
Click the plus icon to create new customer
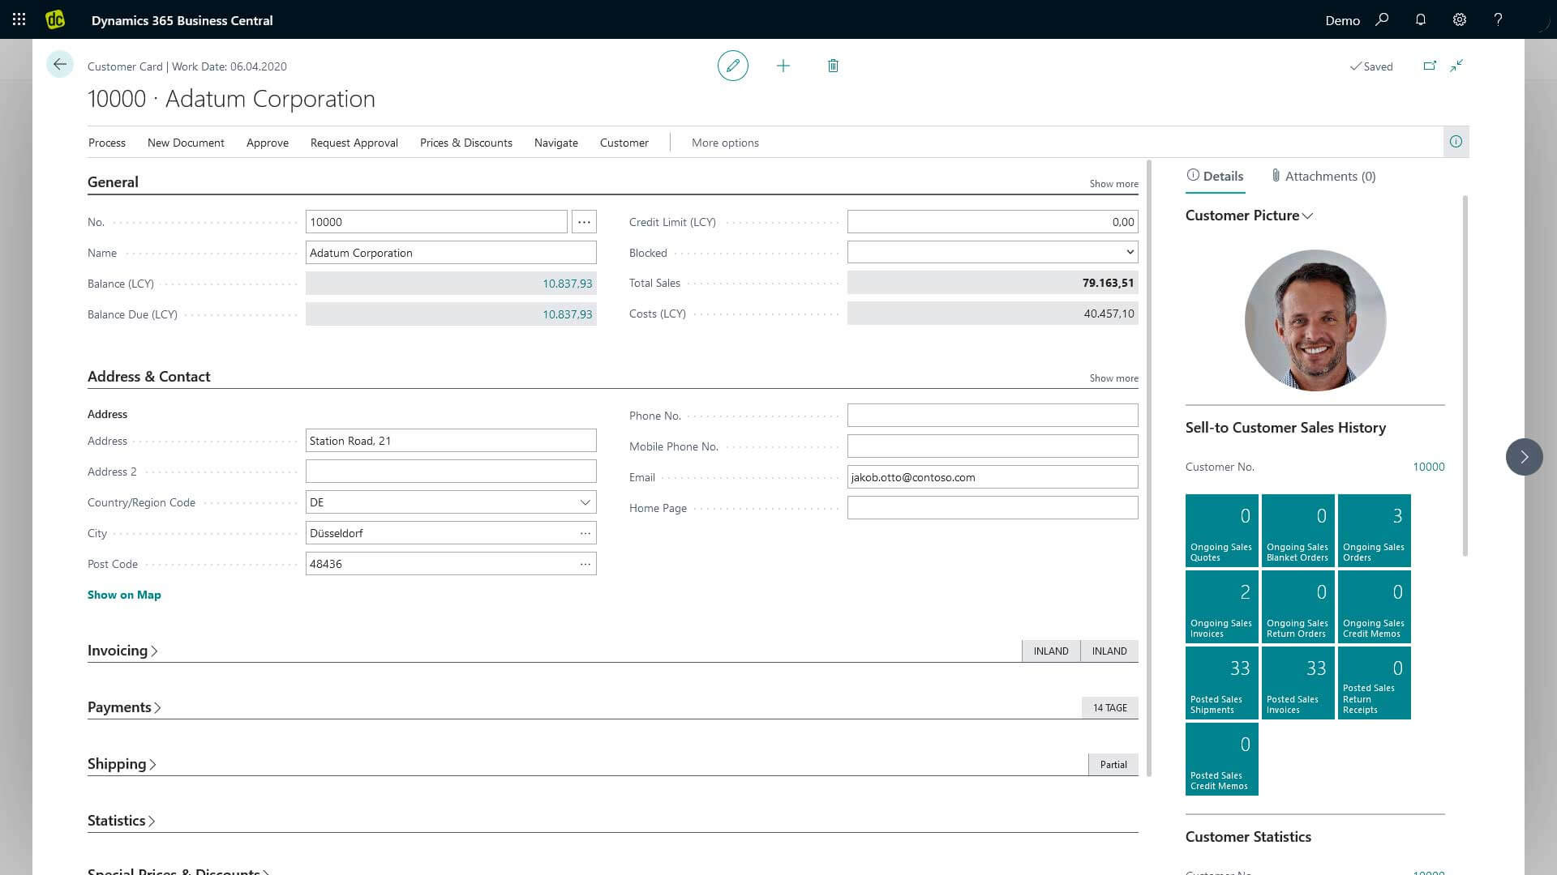tap(783, 66)
